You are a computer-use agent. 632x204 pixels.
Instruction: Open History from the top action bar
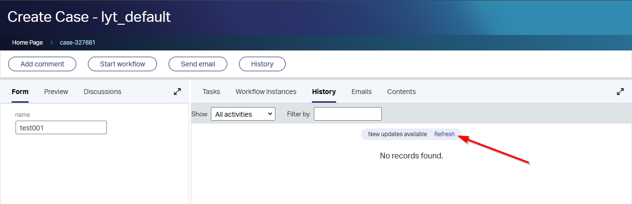pos(262,64)
